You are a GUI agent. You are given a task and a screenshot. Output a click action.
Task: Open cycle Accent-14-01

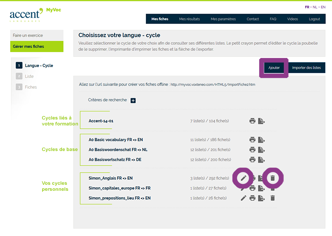point(101,121)
